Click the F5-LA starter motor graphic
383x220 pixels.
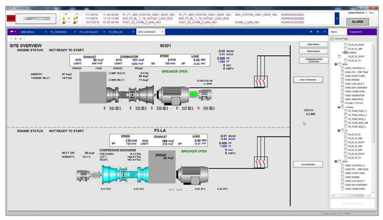click(83, 175)
